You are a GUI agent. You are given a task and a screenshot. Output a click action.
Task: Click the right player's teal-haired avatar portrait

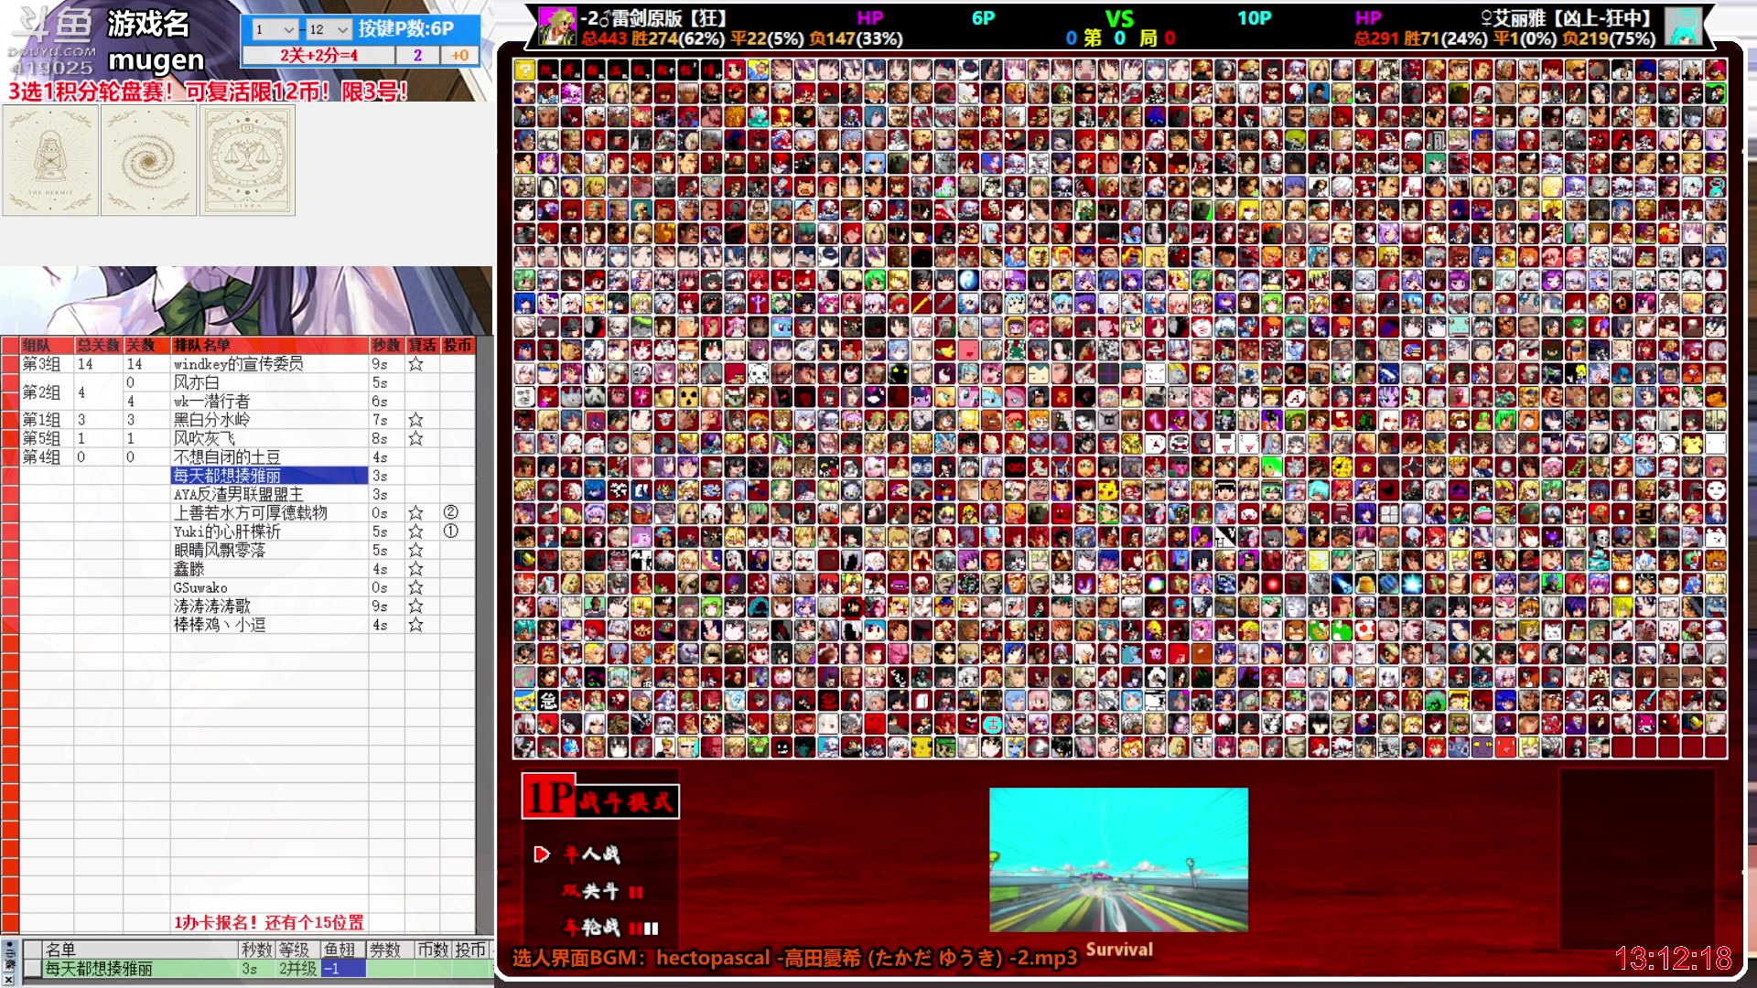point(1682,27)
